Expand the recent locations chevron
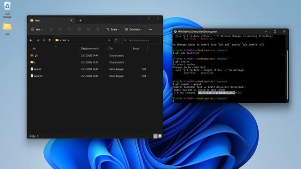The image size is (301, 169). pyautogui.click(x=44, y=40)
